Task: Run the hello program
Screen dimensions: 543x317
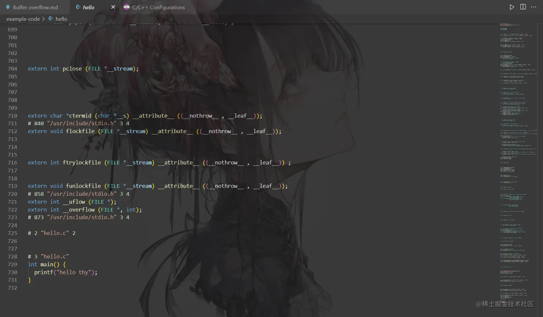Action: pyautogui.click(x=511, y=7)
